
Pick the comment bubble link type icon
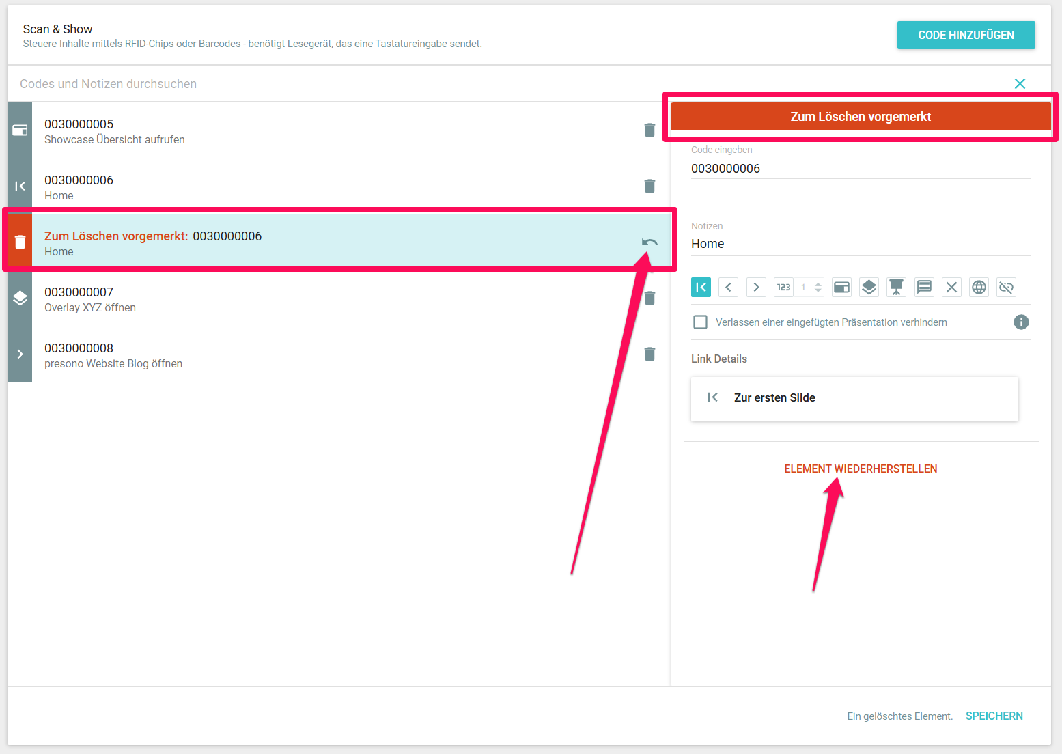(924, 288)
